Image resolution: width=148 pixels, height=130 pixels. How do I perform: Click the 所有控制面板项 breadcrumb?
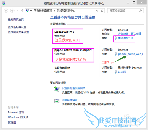pos(43,10)
